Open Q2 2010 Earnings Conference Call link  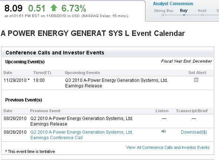coord(81,135)
